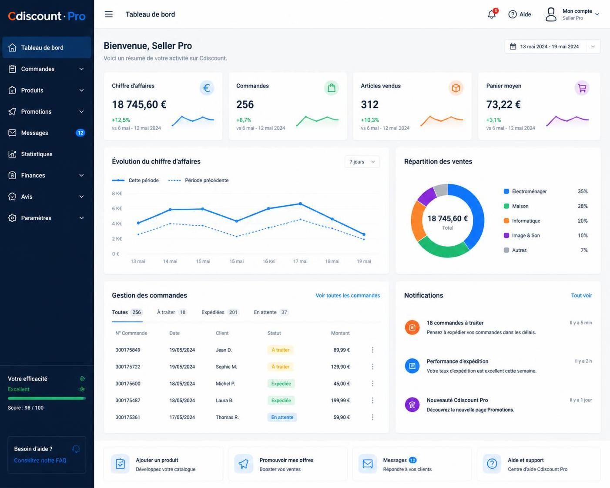Viewport: 610px width, 488px height.
Task: Select the Toutes 256 orders tab
Action: tap(127, 312)
